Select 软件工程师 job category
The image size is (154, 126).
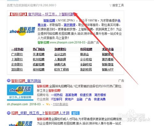(62, 69)
